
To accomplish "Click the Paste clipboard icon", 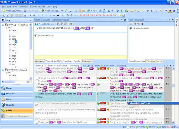I will click(84, 11).
